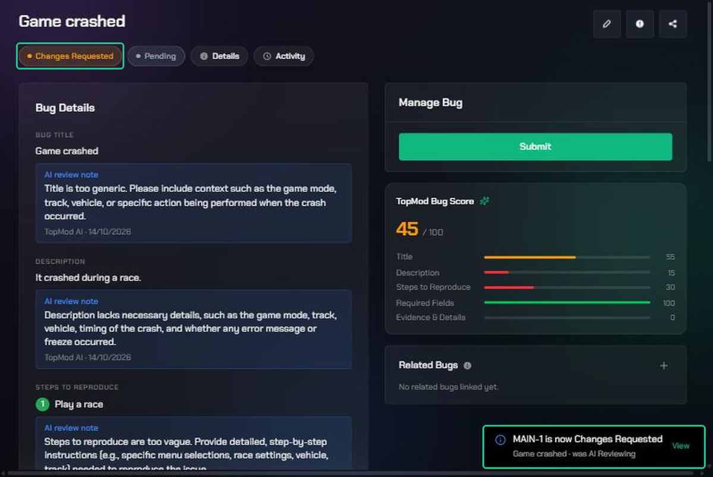Click the sparkle icon beside TopMod Bug Score
The width and height of the screenshot is (713, 477).
point(485,201)
